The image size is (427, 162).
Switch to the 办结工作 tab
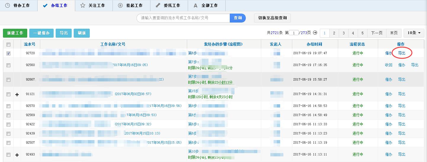[56, 6]
